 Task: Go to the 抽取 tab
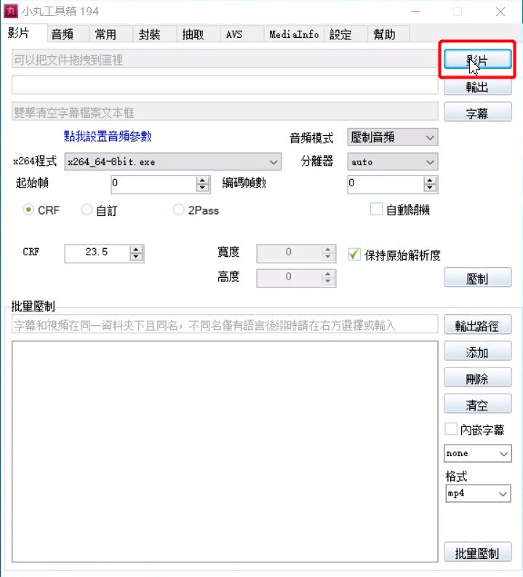point(199,34)
